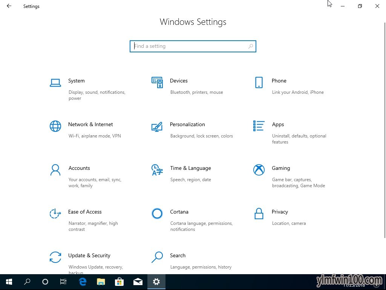Click the 'Bluetooth, printers, mouse' description
The width and height of the screenshot is (386, 290).
[196, 92]
